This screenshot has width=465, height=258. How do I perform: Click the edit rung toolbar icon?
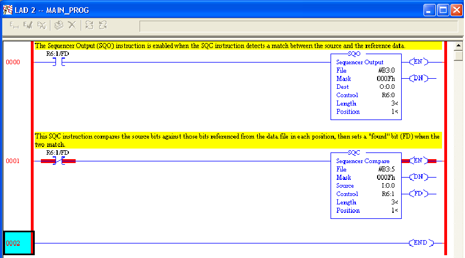coord(13,26)
